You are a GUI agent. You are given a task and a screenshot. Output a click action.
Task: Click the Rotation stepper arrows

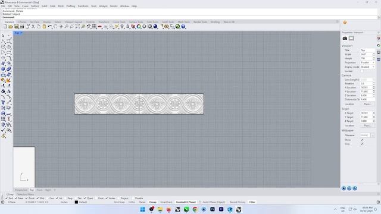click(374, 83)
